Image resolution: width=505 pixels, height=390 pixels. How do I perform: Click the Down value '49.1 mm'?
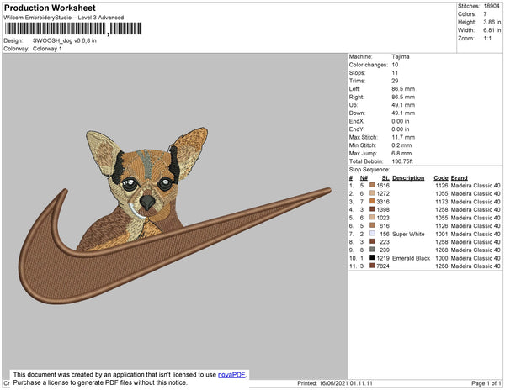point(403,113)
